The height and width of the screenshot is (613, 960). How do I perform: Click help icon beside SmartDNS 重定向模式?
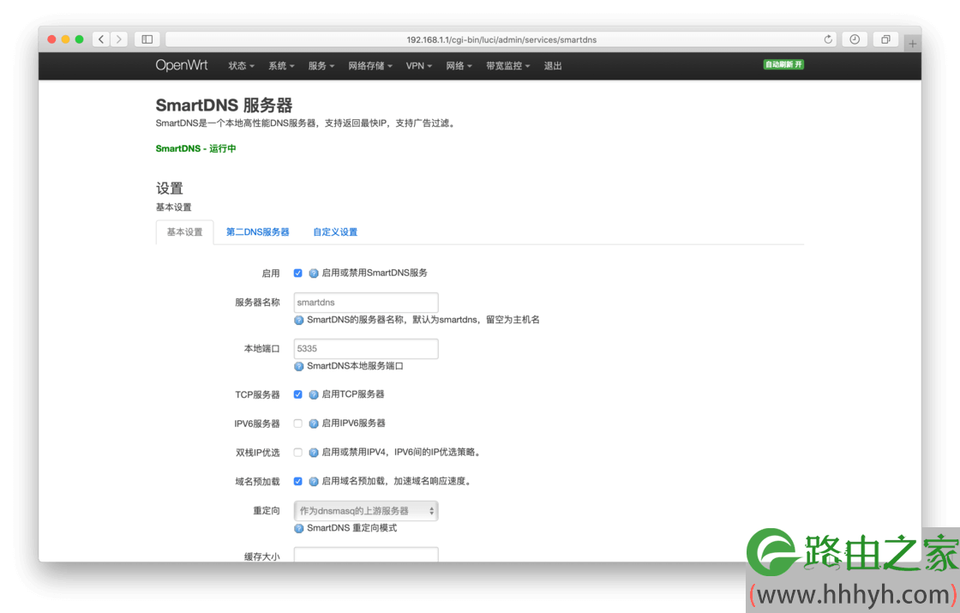299,528
